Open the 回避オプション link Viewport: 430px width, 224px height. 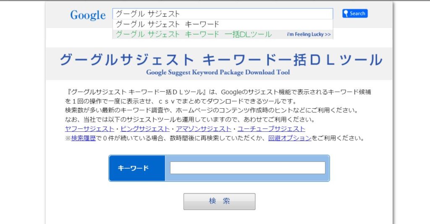(x=290, y=138)
